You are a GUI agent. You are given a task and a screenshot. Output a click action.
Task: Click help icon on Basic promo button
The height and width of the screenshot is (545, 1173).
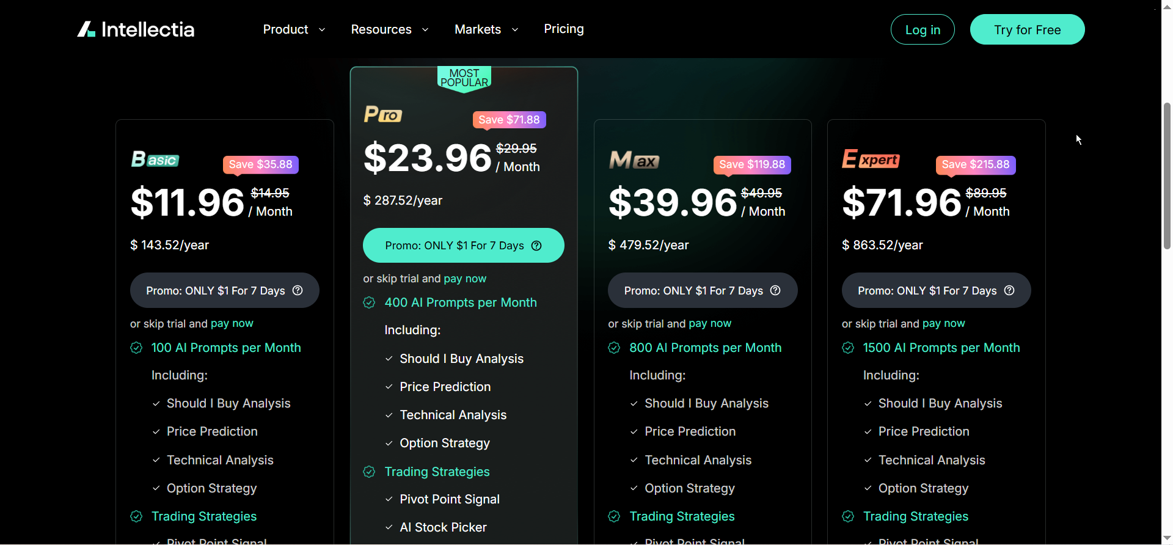click(x=298, y=290)
